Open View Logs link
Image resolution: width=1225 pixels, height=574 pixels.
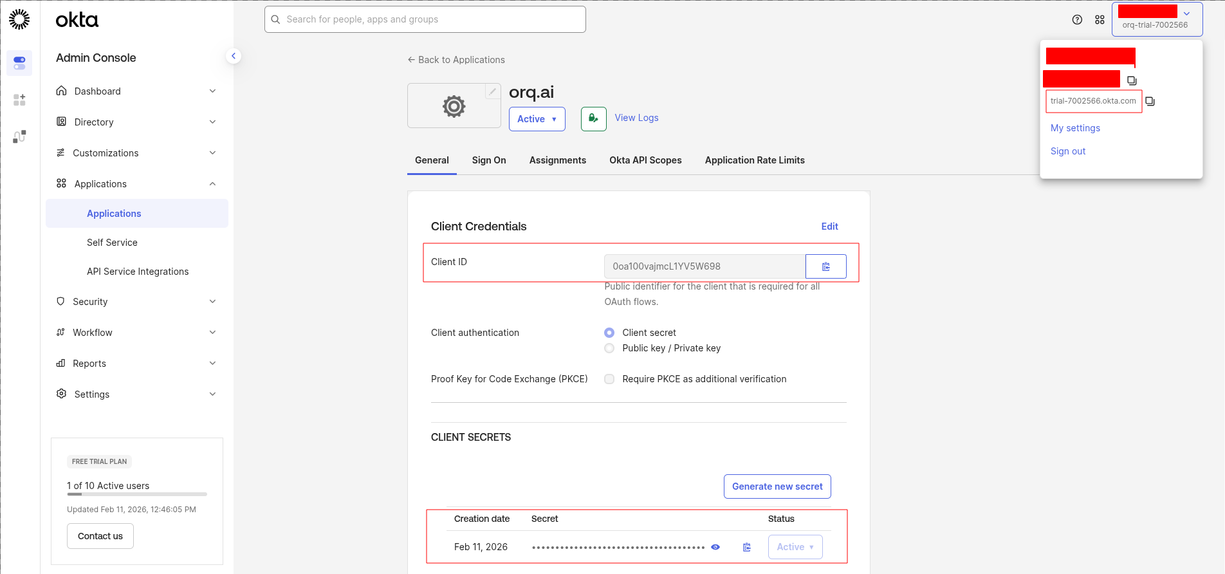(x=636, y=118)
